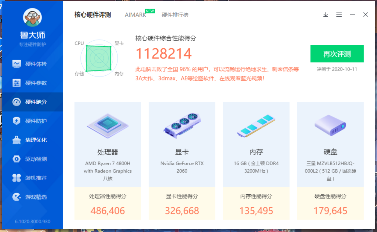Open 清理优化 in the sidebar
This screenshot has height=232, width=377.
click(33, 140)
